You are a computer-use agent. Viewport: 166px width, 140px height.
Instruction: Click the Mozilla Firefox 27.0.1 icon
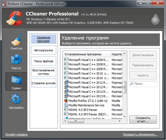[x=66, y=101]
